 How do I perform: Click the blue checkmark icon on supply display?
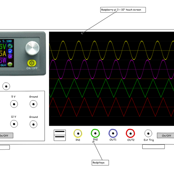tap(10, 51)
